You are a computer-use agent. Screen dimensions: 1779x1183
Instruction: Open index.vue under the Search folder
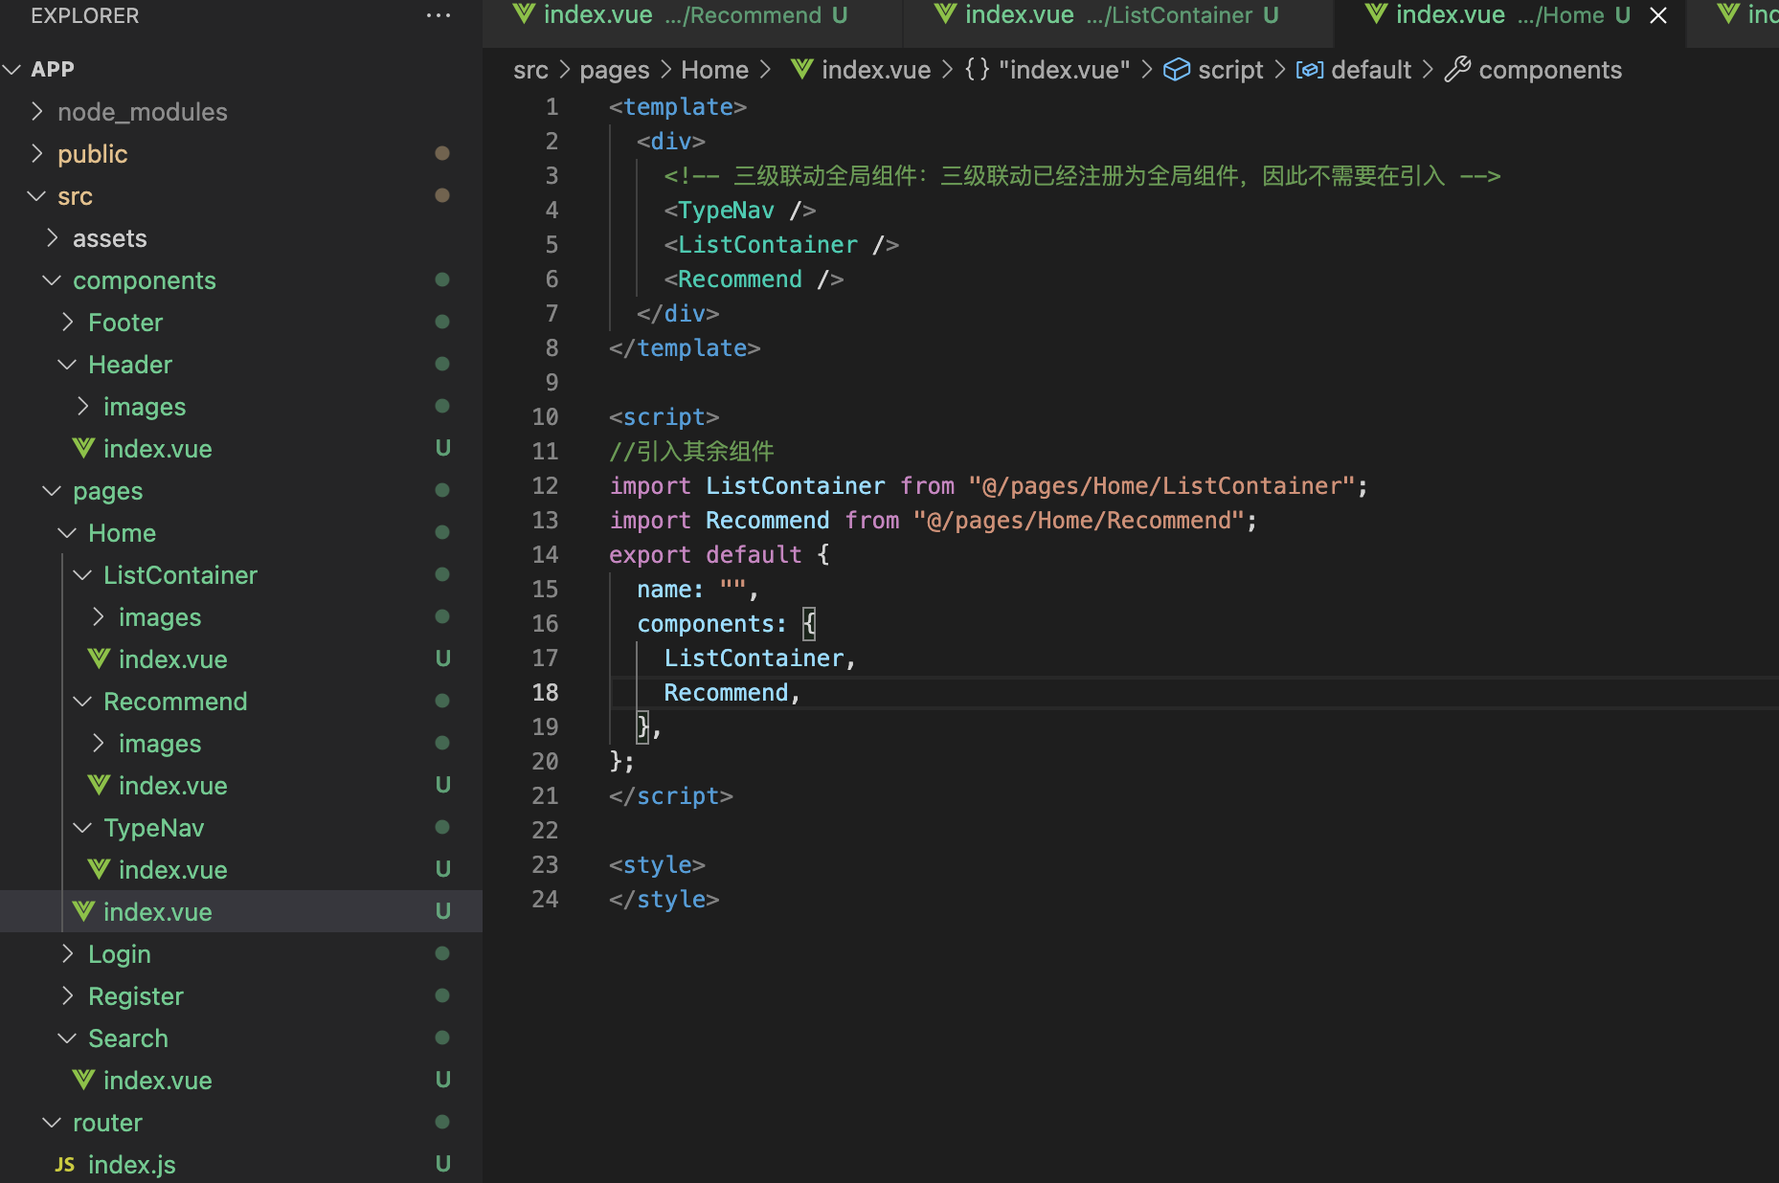(x=157, y=1080)
